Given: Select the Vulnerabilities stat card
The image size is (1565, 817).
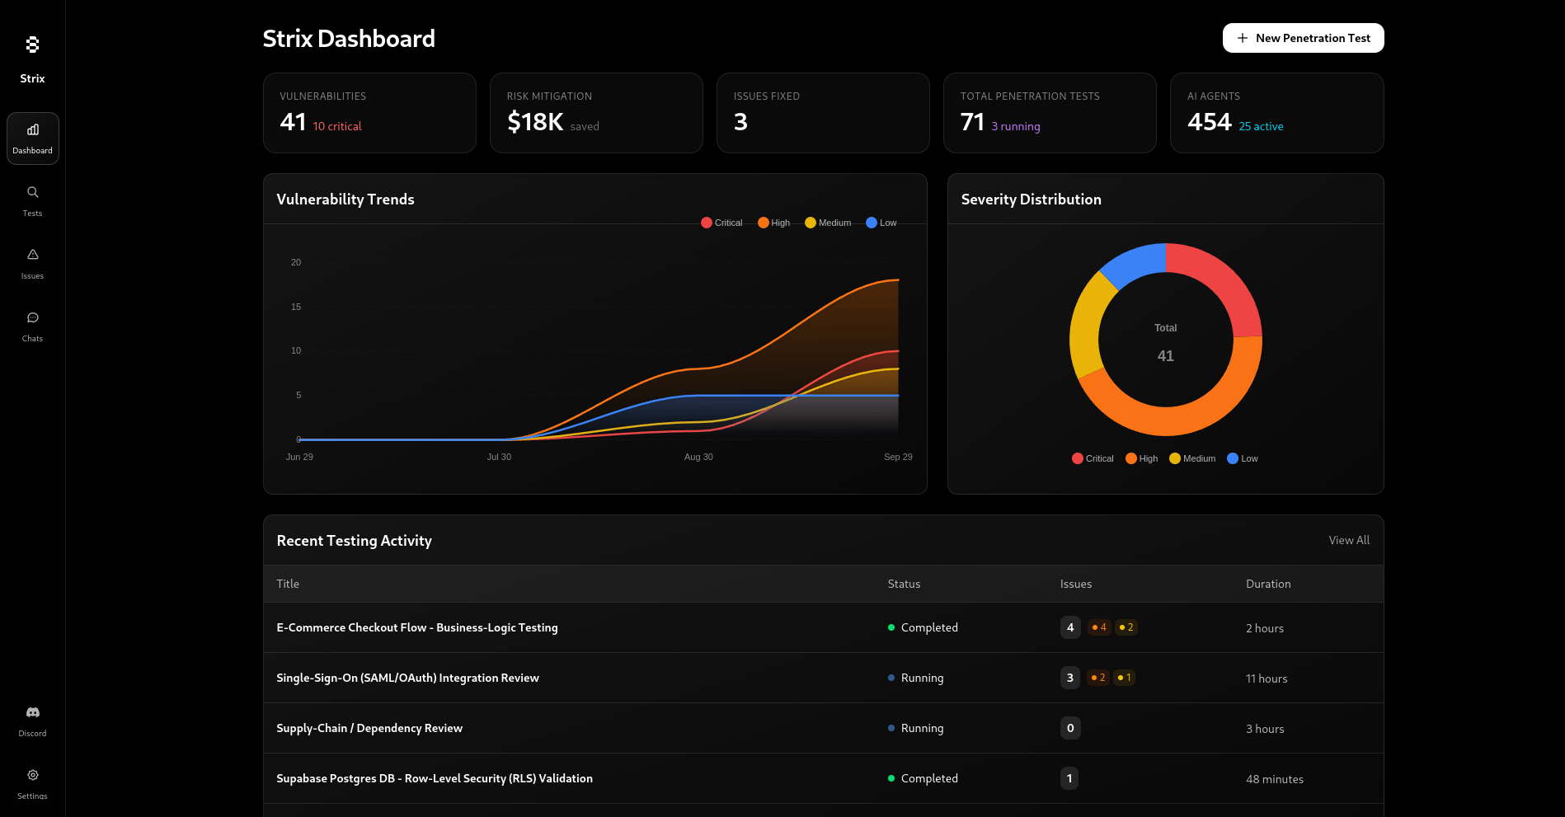Looking at the screenshot, I should (369, 113).
